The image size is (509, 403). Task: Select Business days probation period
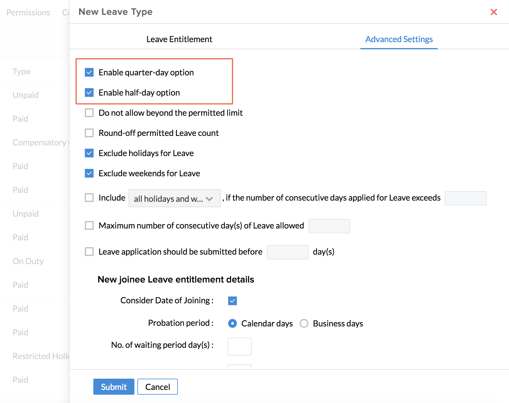tap(304, 323)
